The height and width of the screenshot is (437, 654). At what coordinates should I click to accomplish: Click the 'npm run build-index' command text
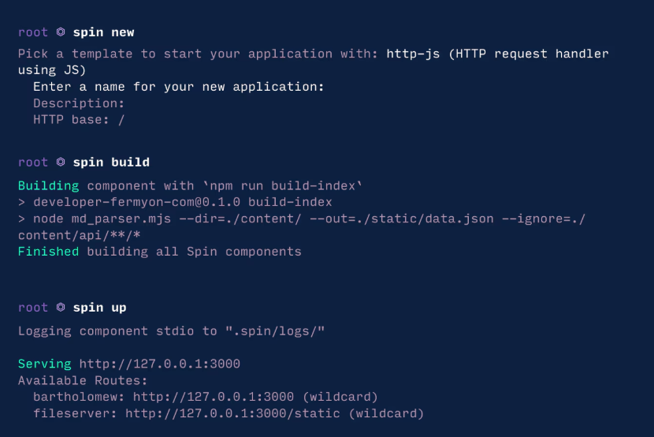284,186
